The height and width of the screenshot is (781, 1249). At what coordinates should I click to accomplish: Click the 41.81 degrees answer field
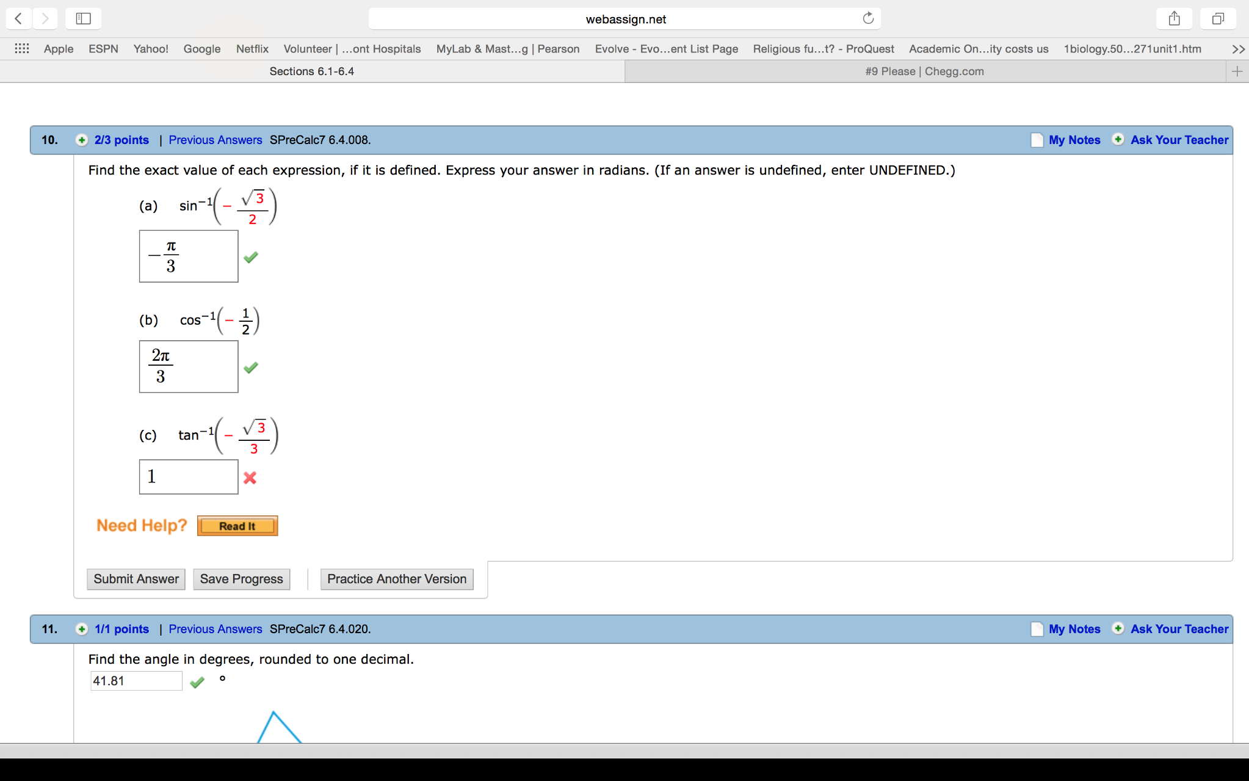136,681
